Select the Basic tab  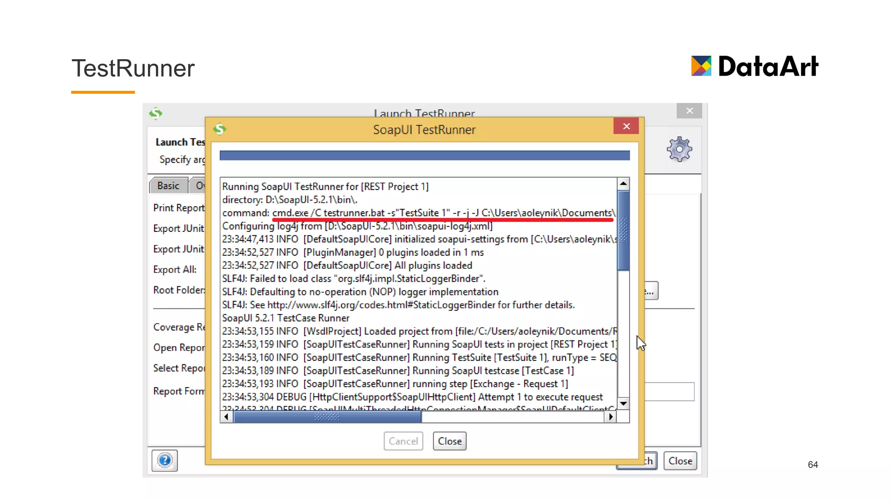[x=168, y=186]
